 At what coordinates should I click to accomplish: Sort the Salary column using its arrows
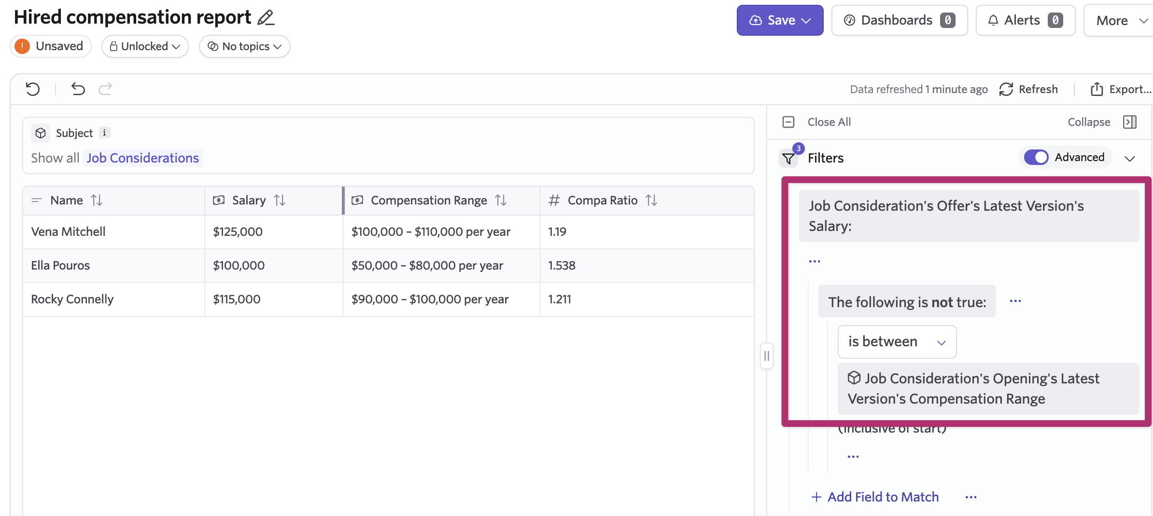point(280,200)
